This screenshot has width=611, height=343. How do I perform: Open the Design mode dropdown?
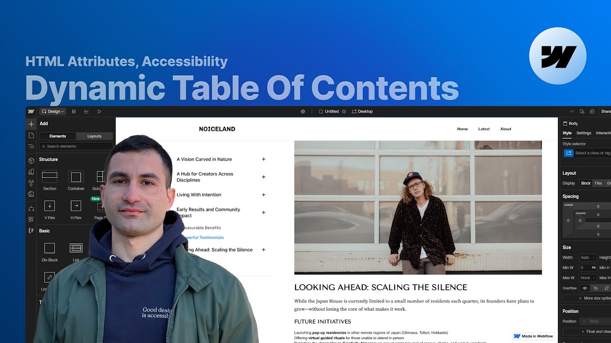pos(53,111)
